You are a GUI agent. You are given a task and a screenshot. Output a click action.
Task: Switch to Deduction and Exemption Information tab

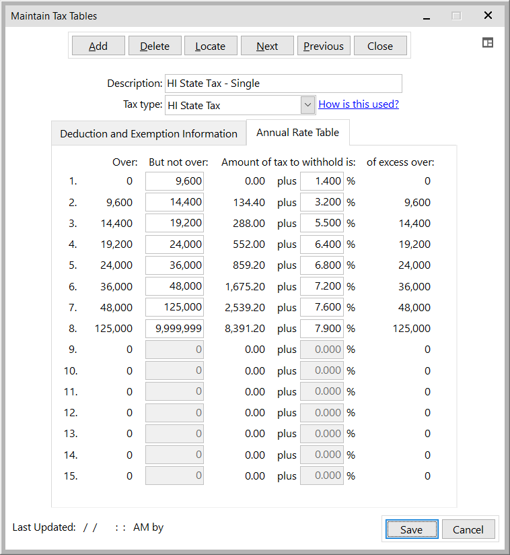pyautogui.click(x=149, y=133)
